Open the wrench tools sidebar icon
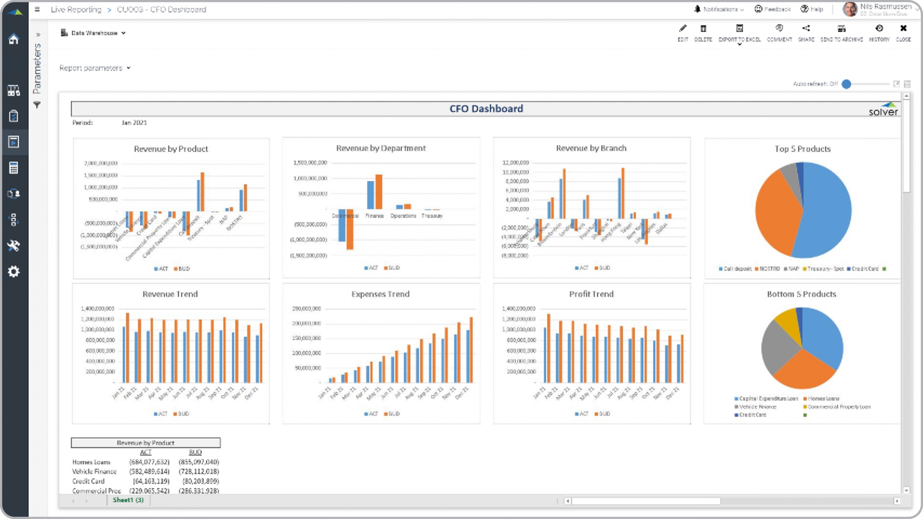 coord(14,246)
